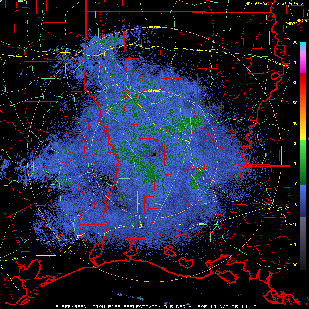309x309 pixels.
Task: Click the 70 dBZ label on color scale
Action: 295,62
